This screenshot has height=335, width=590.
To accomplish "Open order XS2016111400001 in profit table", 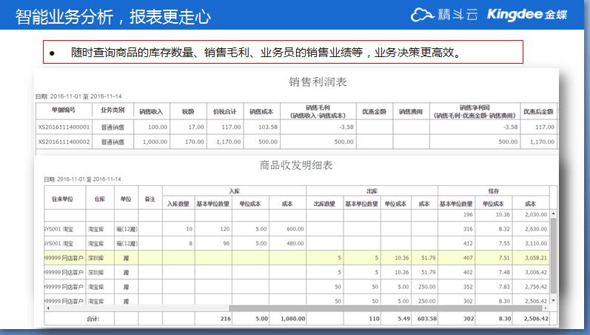I will 63,127.
